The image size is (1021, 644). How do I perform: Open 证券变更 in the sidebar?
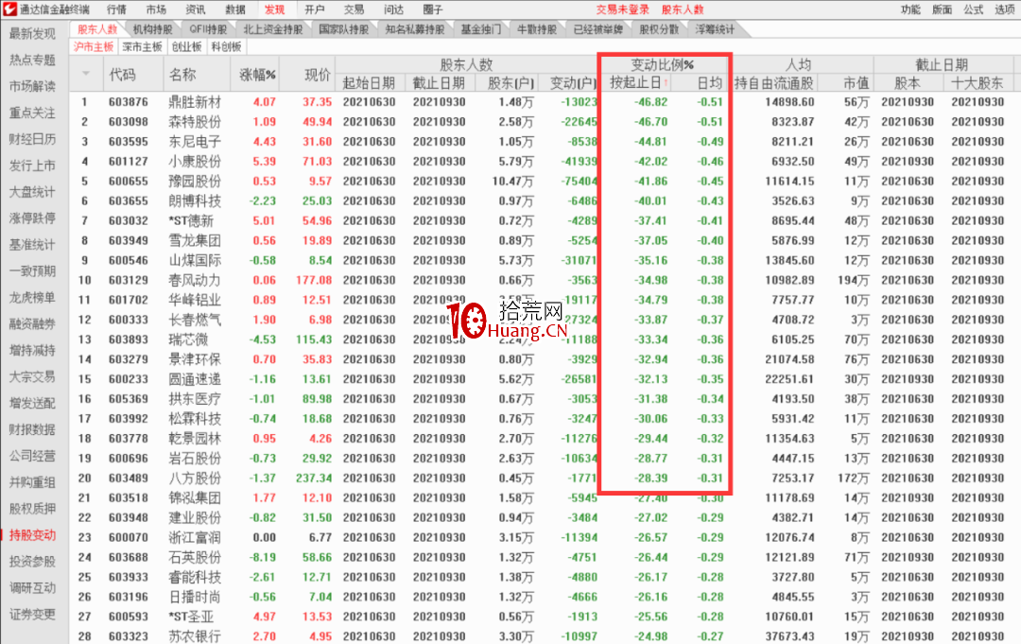click(x=32, y=614)
